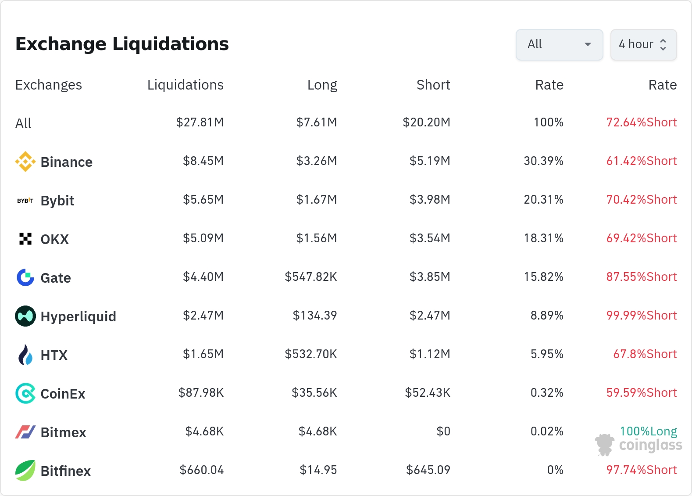
Task: Open the Hyperliquid exchange name link
Action: point(78,316)
